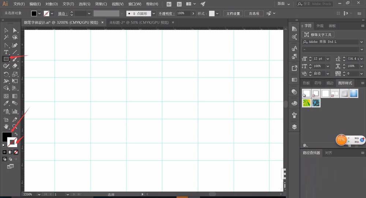Viewport: 366px width, 198px height.
Task: Enable Draw Normal mode
Action: pyautogui.click(x=5, y=159)
